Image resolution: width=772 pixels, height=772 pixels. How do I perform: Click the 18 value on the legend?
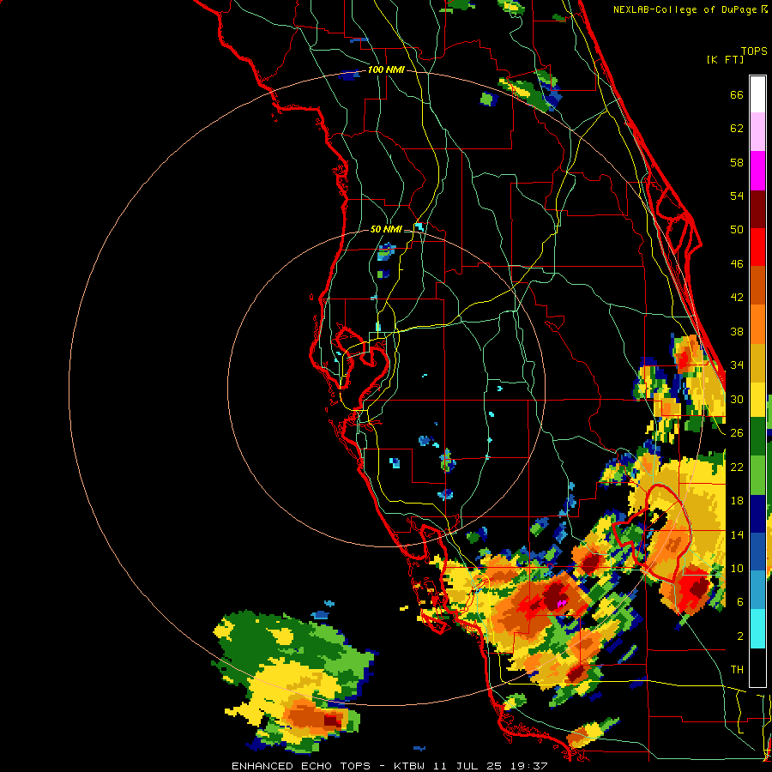pyautogui.click(x=737, y=501)
